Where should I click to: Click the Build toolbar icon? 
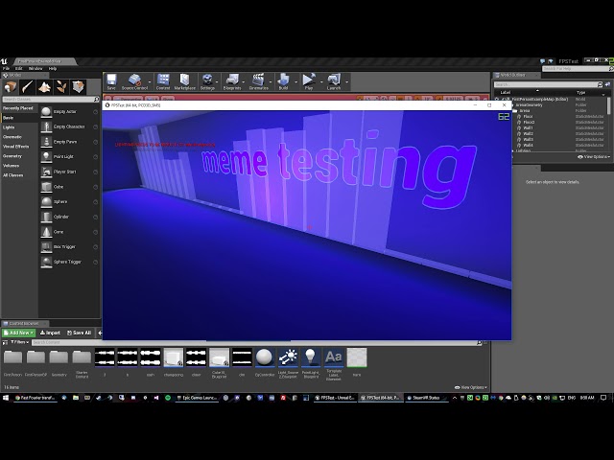[283, 81]
